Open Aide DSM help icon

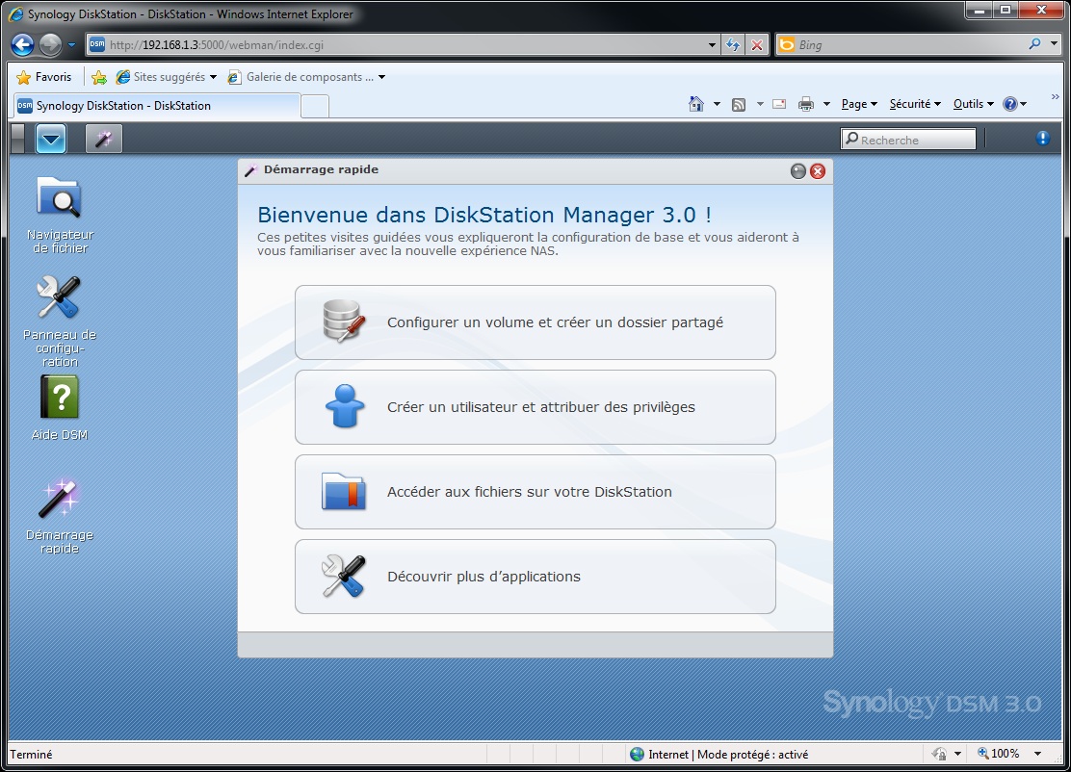60,407
